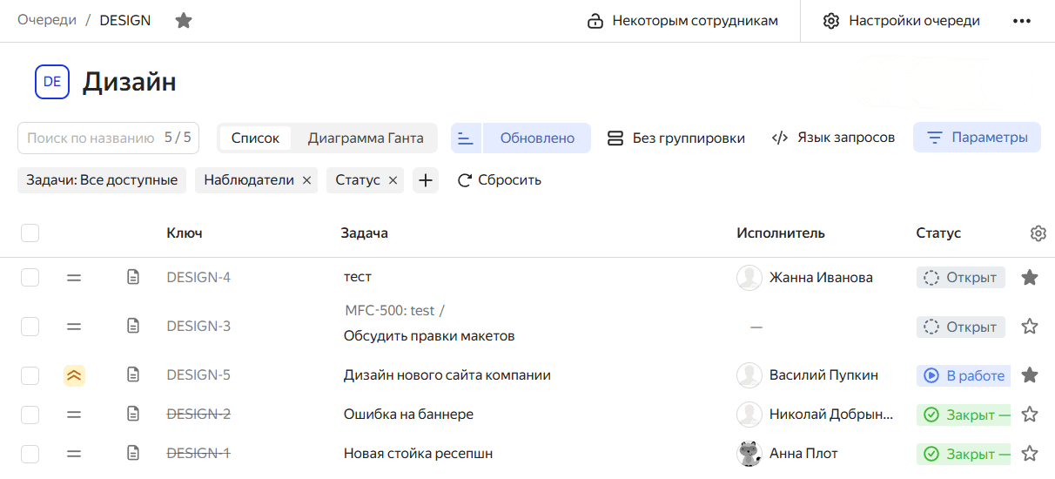Remove the Наблюдатели filter
1055x479 pixels.
click(x=306, y=180)
